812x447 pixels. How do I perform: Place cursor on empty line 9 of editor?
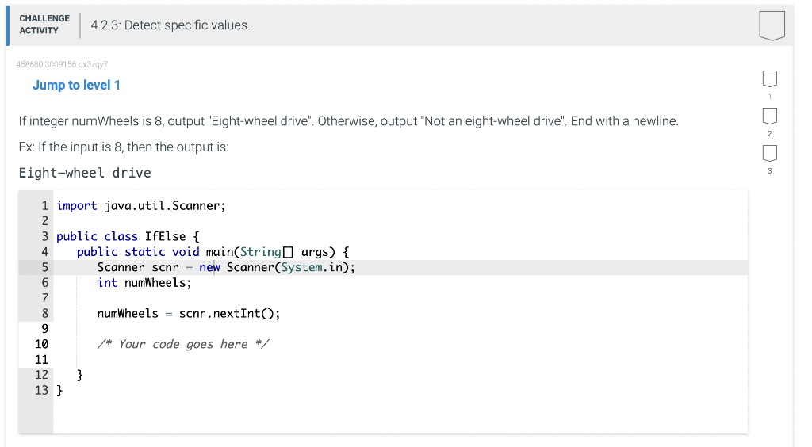tap(399, 329)
